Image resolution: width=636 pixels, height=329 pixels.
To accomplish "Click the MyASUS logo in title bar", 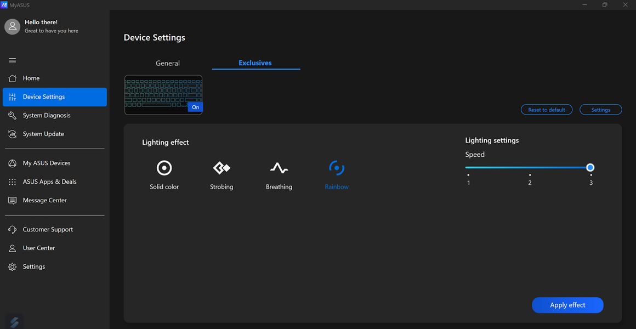I will 4,5.
